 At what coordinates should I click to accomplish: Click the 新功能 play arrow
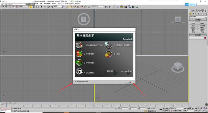[x=116, y=72]
